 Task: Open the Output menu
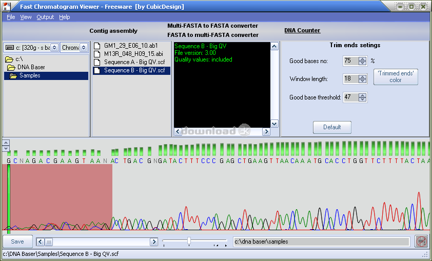coord(45,17)
